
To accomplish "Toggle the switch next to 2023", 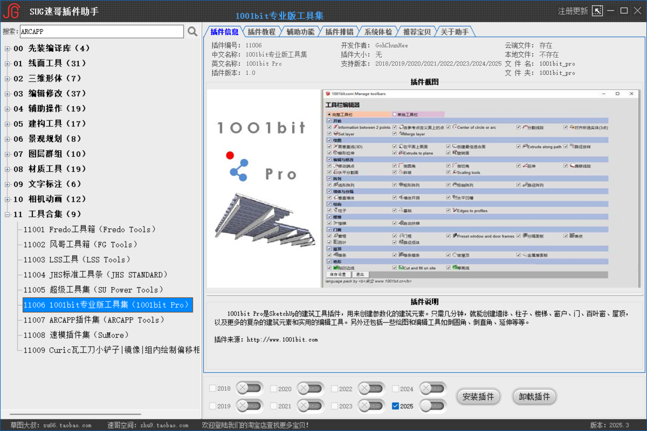I will click(x=371, y=406).
